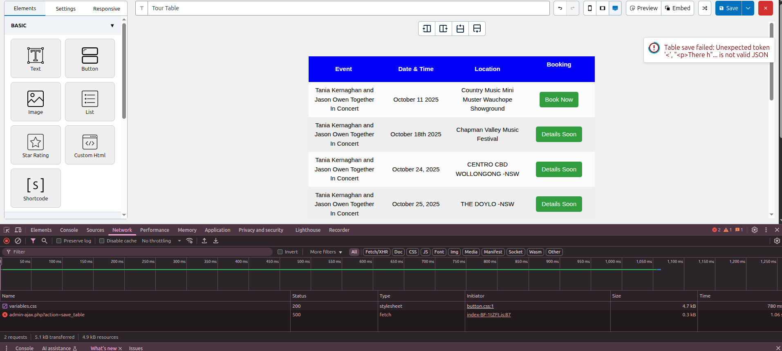Switch to mobile device view icon
The width and height of the screenshot is (782, 351).
pyautogui.click(x=590, y=8)
